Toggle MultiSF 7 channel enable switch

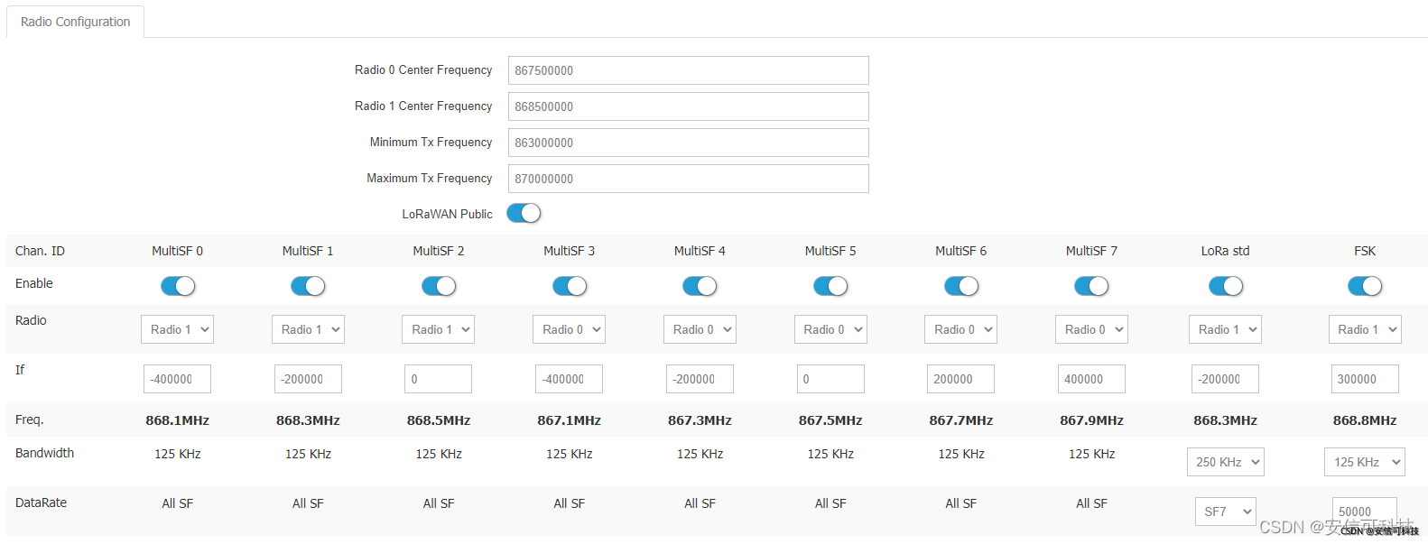[x=1091, y=286]
